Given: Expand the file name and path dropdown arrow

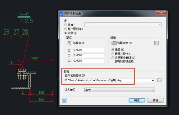Looking at the screenshot, I should click(x=153, y=81).
